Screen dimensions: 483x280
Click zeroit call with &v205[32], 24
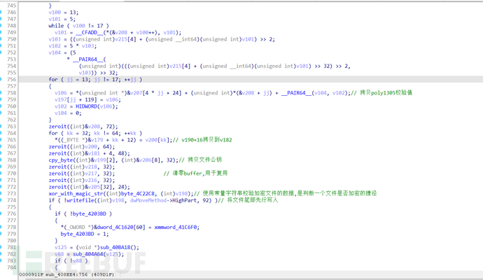coord(89,187)
